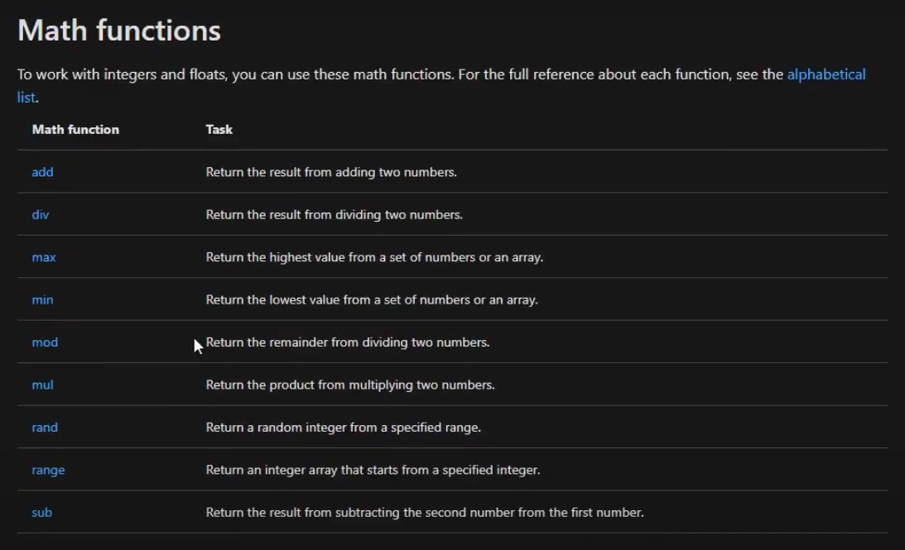Click the Math function column header

[x=75, y=130]
